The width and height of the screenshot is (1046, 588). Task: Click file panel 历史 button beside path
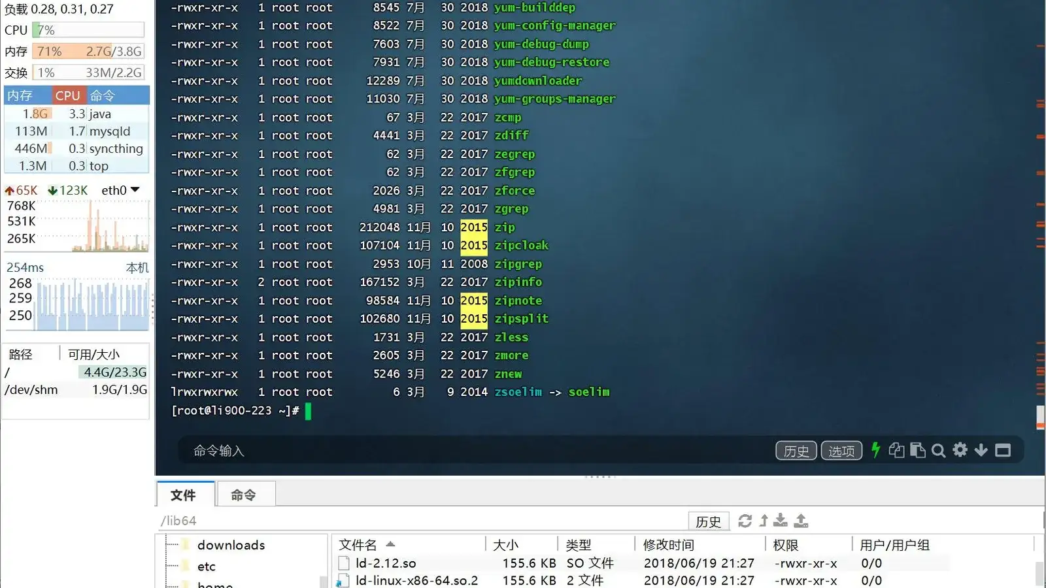coord(709,521)
